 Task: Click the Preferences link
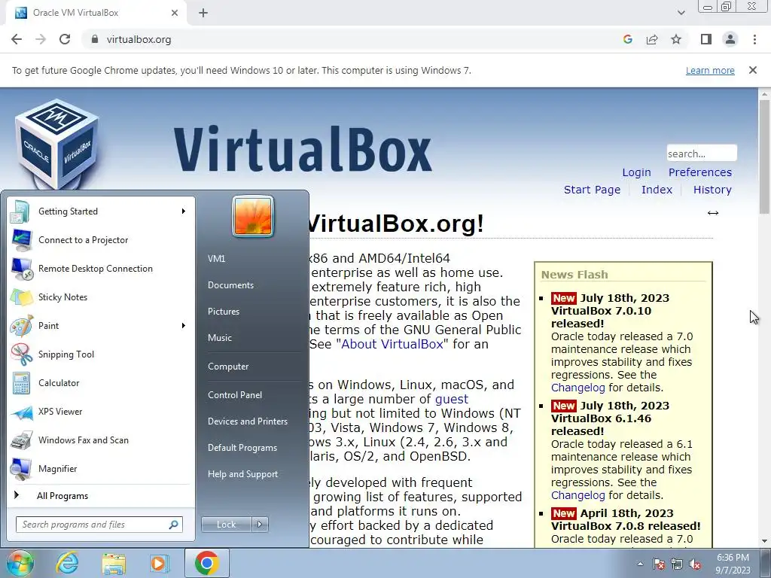point(699,172)
